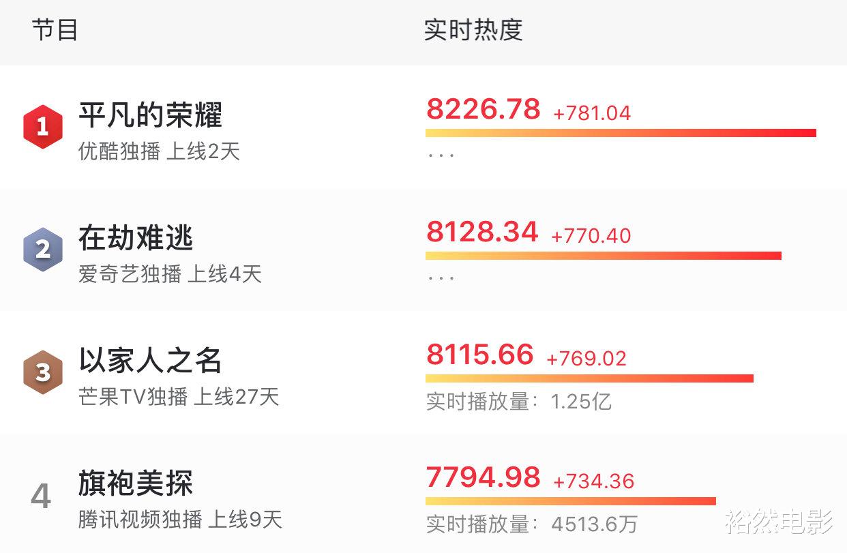Switch to the 节目 column header
Image resolution: width=847 pixels, height=553 pixels.
pos(55,29)
